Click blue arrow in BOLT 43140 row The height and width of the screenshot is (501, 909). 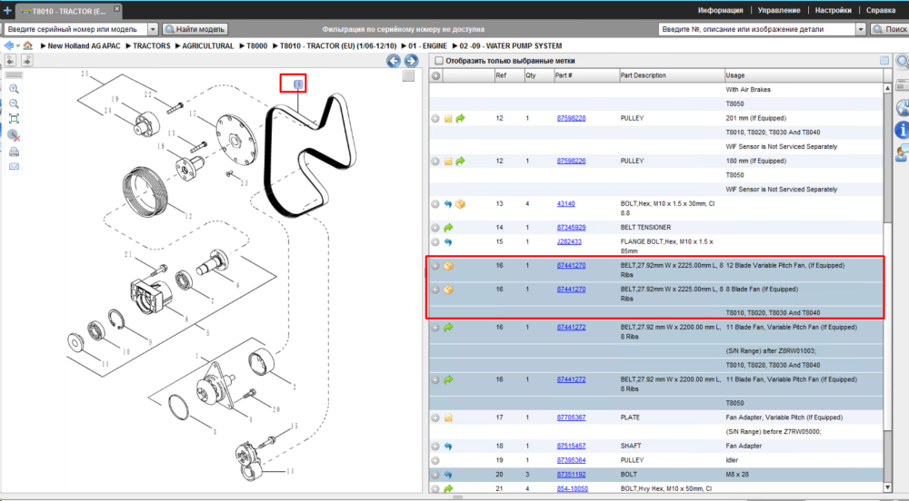448,204
